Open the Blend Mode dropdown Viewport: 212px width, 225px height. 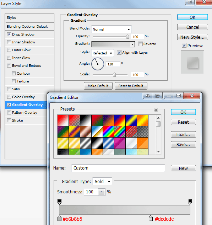pyautogui.click(x=111, y=29)
